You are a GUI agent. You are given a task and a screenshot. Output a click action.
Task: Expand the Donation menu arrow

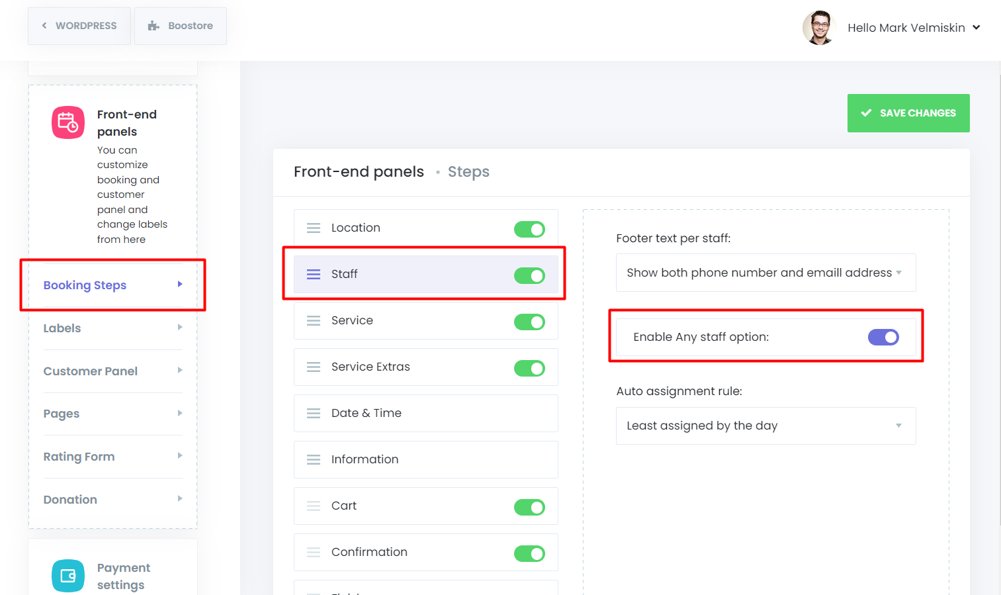click(180, 498)
